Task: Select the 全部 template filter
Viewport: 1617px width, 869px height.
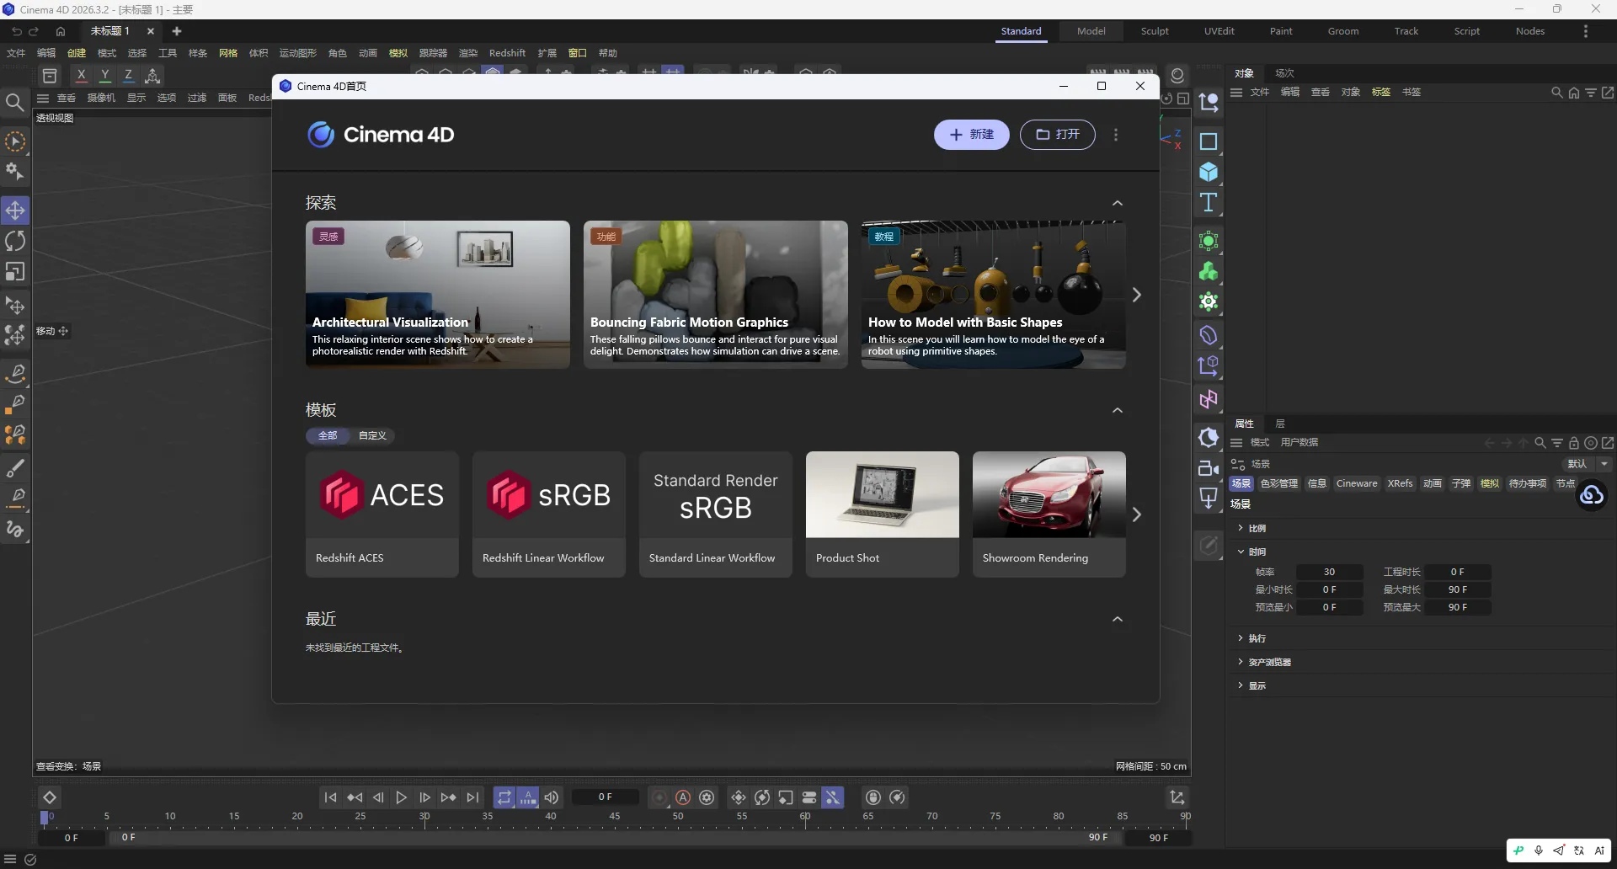Action: click(328, 435)
